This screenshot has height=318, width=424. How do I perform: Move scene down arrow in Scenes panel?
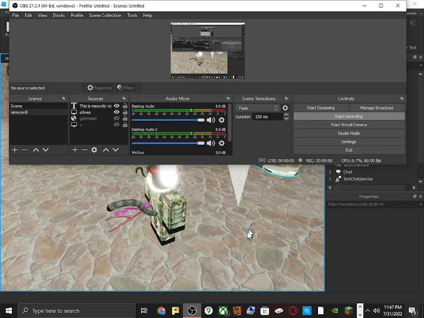point(46,150)
